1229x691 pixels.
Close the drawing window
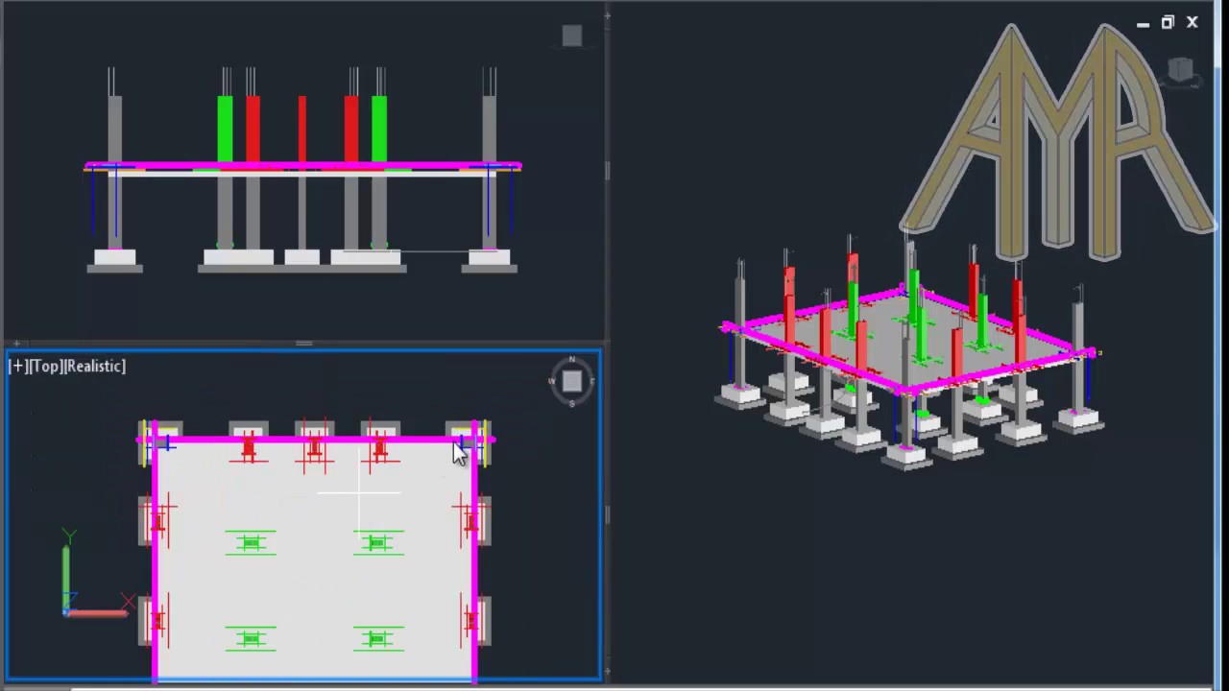1193,22
